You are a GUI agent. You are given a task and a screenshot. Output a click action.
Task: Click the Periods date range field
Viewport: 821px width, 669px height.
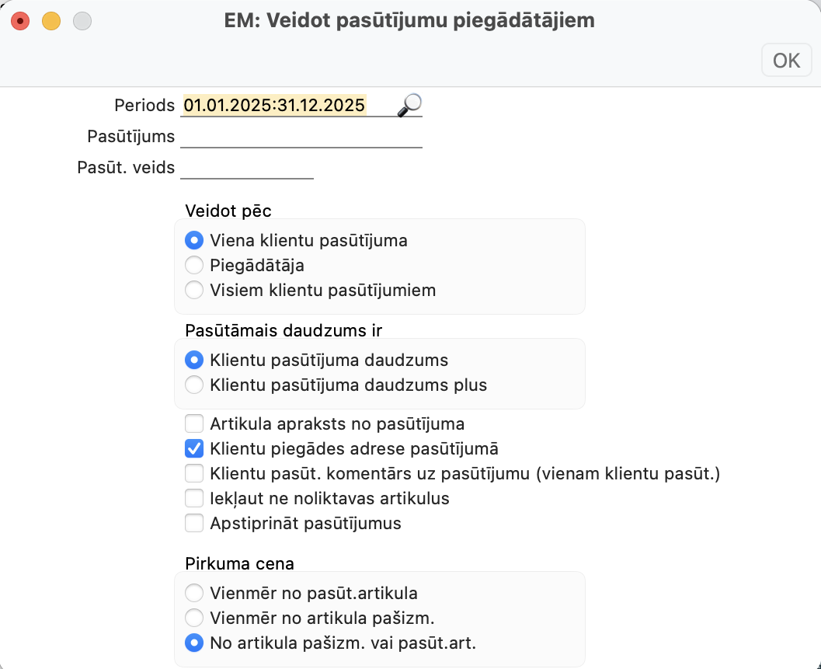click(287, 105)
